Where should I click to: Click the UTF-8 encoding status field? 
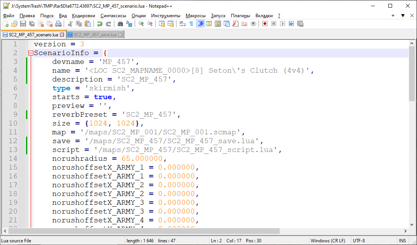[x=374, y=241]
